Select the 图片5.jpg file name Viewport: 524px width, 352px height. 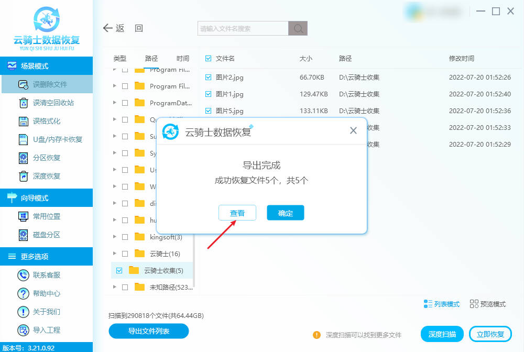230,111
